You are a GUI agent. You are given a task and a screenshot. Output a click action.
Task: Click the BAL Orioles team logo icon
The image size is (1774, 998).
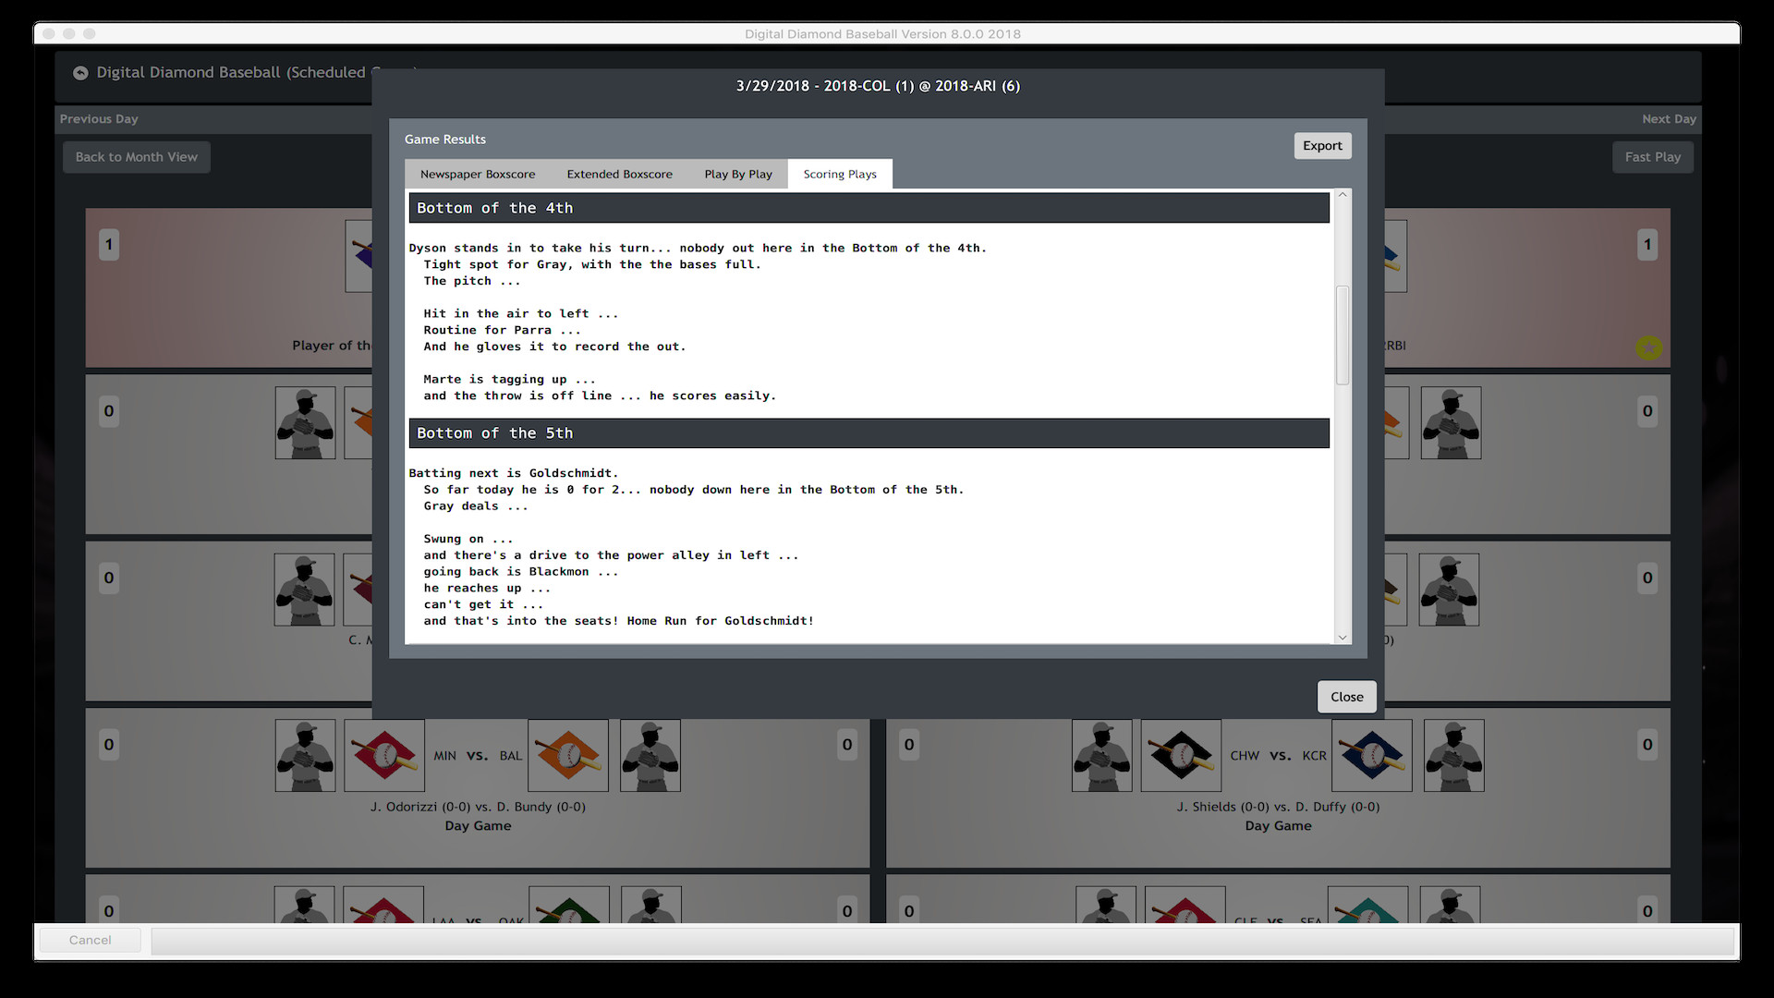click(x=567, y=756)
